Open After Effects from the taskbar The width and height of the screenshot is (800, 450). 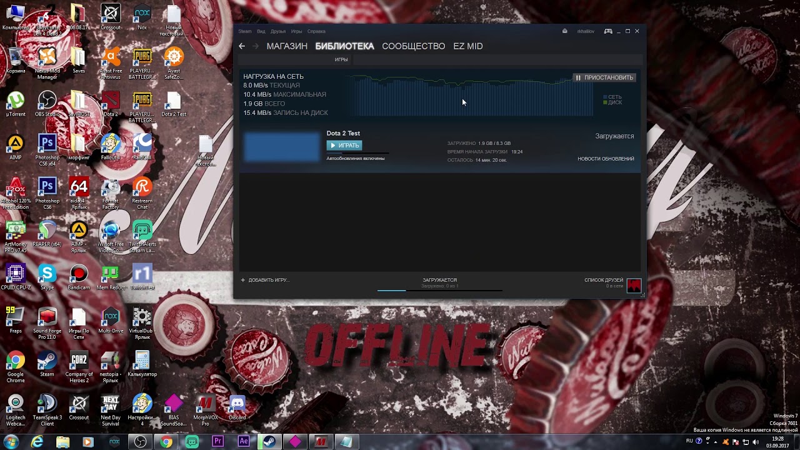point(244,442)
